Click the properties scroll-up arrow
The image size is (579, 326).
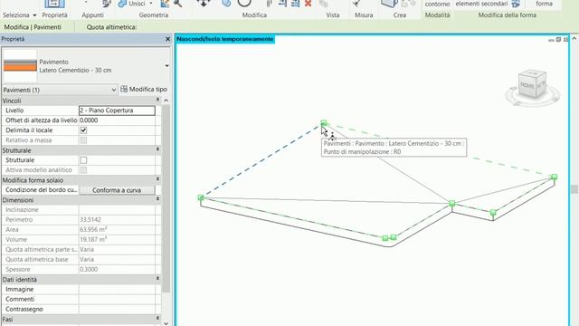coord(166,101)
